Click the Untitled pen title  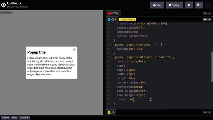[x=13, y=3]
